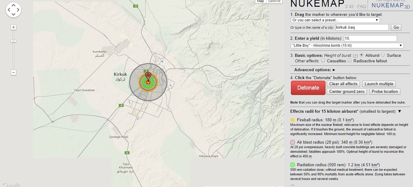This screenshot has width=413, height=187.
Task: Click the Probe location button
Action: click(385, 91)
